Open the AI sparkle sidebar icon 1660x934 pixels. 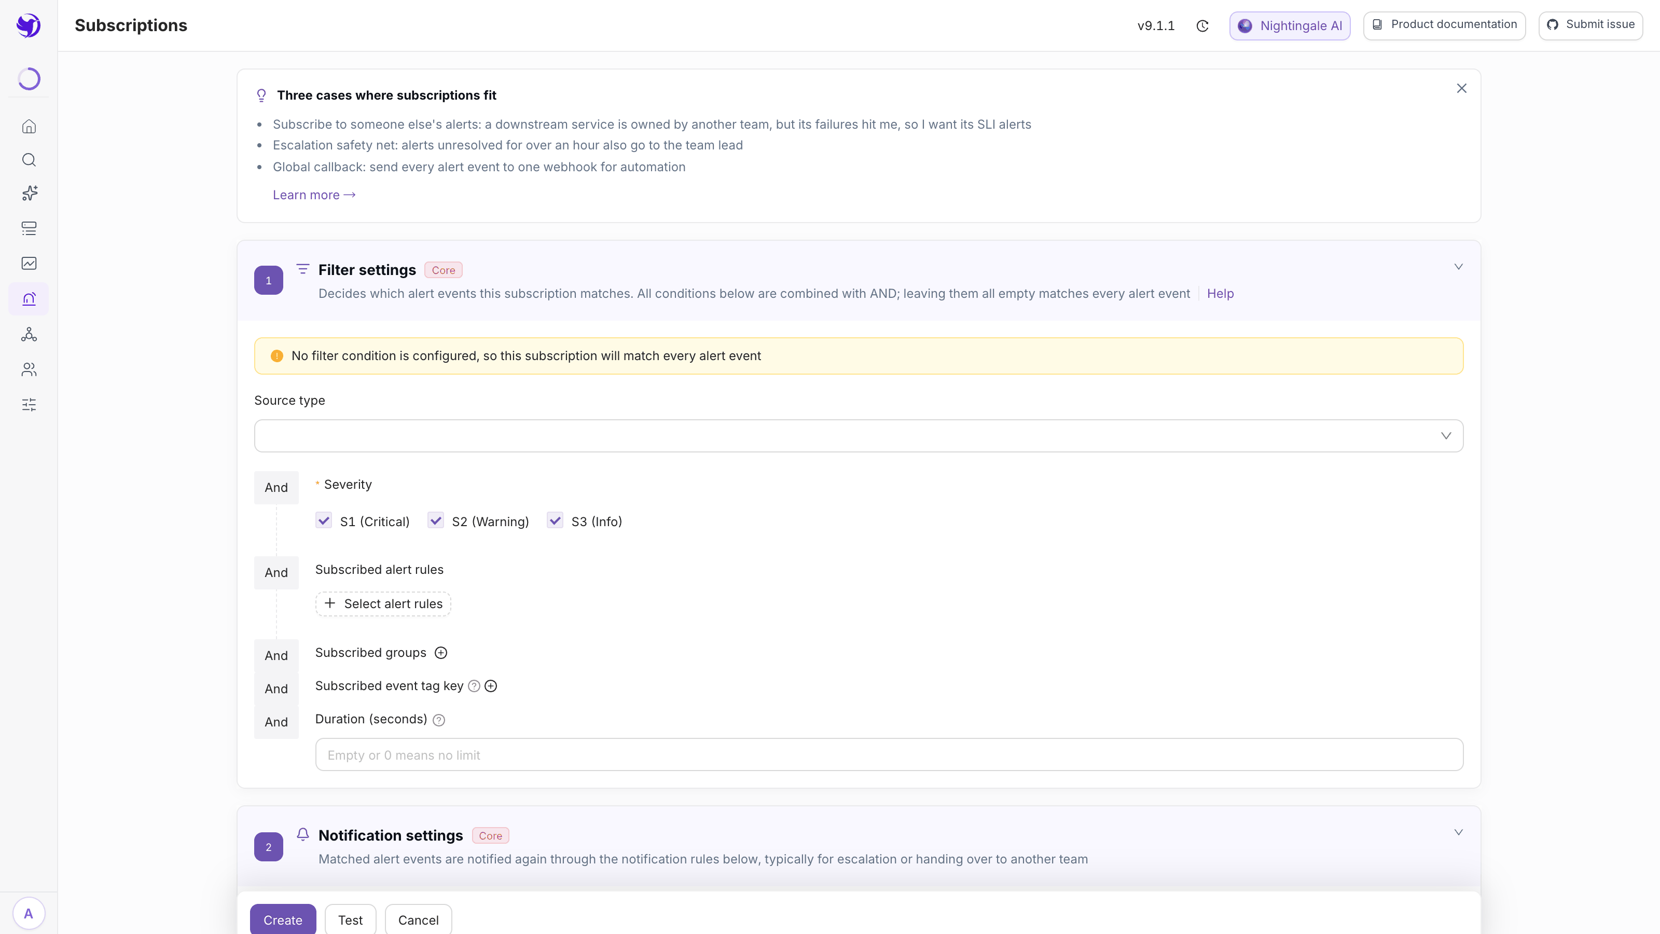tap(29, 194)
